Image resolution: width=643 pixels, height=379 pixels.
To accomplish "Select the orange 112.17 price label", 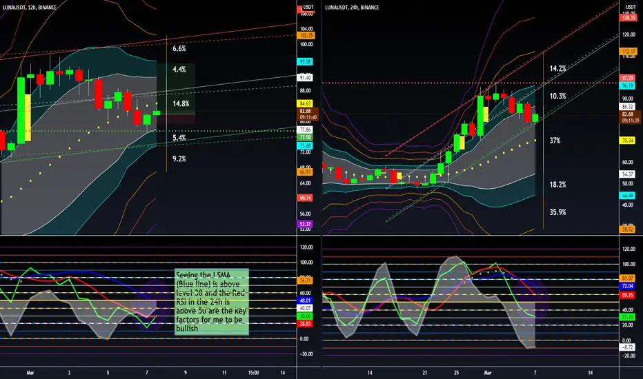I will 629,52.
